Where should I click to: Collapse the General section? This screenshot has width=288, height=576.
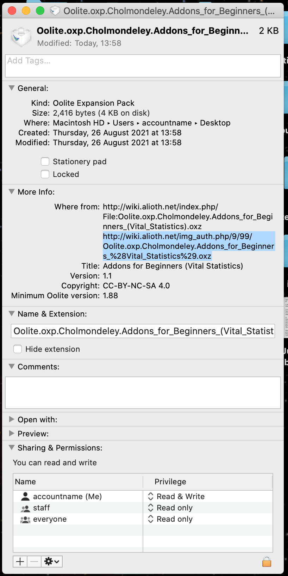click(12, 88)
